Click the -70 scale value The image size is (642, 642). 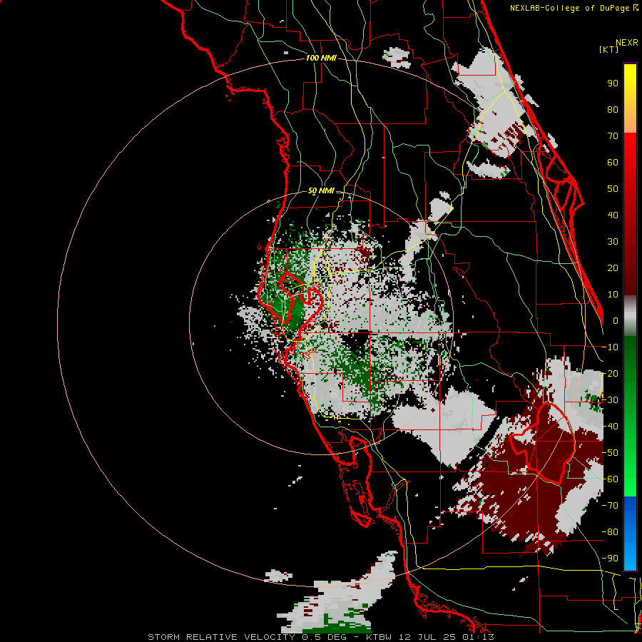(610, 506)
